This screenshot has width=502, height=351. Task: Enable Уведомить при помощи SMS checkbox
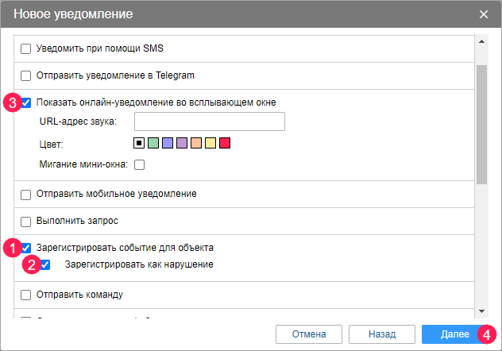pos(26,48)
